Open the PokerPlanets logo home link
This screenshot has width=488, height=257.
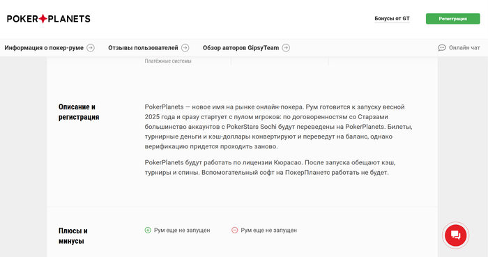tap(49, 19)
